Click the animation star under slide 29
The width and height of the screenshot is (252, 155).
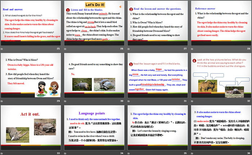(x=1, y=101)
